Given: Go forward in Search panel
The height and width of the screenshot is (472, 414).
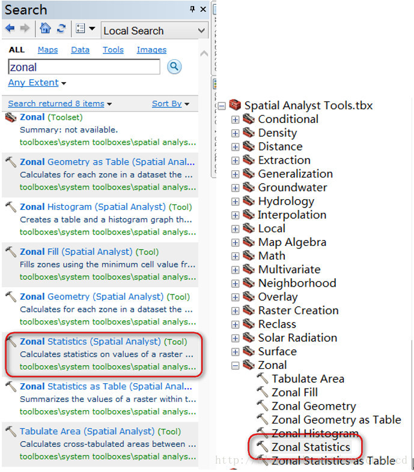Looking at the screenshot, I should point(25,29).
